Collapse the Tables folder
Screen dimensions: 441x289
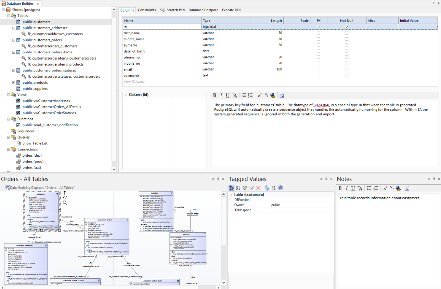(9, 16)
